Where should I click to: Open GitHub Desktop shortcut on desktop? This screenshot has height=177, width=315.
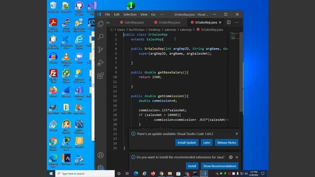[x=79, y=8]
